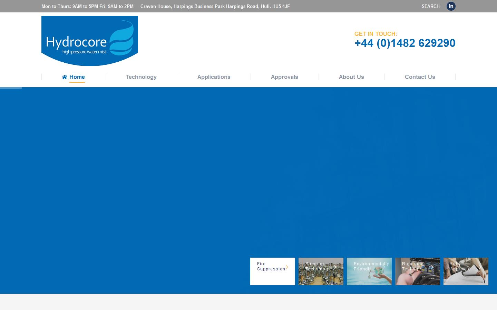Click the Rigorous Testing image thumbnail
The width and height of the screenshot is (497, 310).
(x=417, y=271)
